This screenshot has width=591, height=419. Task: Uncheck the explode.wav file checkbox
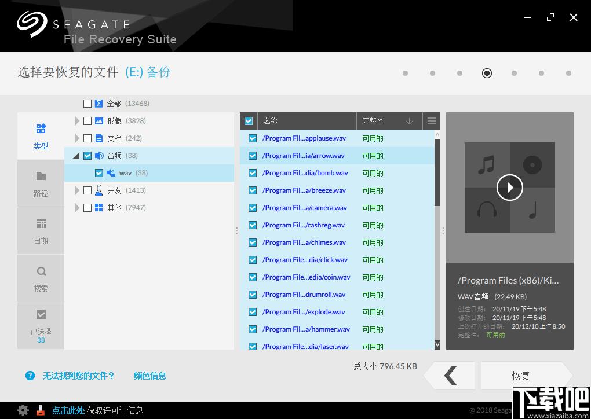pyautogui.click(x=253, y=312)
